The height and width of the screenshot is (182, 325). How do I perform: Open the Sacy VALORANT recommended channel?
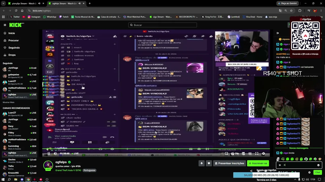coord(20,127)
